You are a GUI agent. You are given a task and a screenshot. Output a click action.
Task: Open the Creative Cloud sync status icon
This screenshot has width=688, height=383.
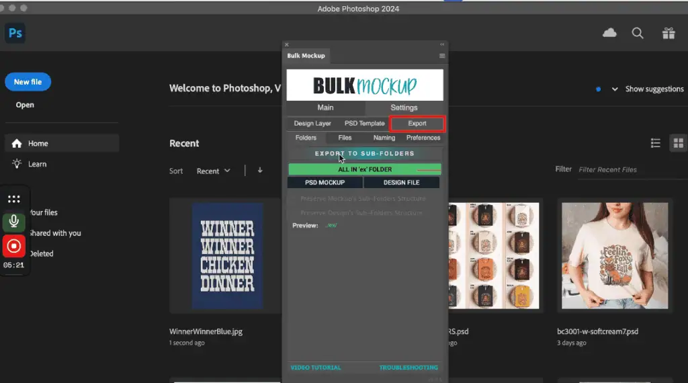pyautogui.click(x=609, y=33)
